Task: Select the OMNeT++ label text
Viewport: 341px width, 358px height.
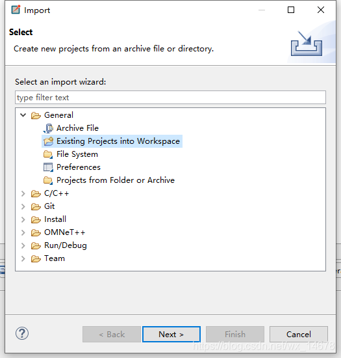Action: point(65,232)
